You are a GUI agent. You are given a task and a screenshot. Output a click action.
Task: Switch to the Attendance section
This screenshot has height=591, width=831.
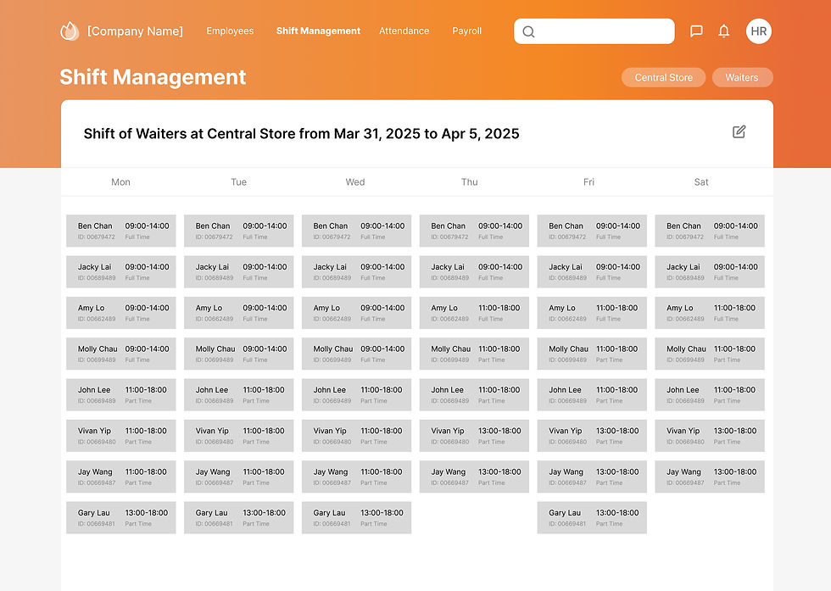[404, 31]
